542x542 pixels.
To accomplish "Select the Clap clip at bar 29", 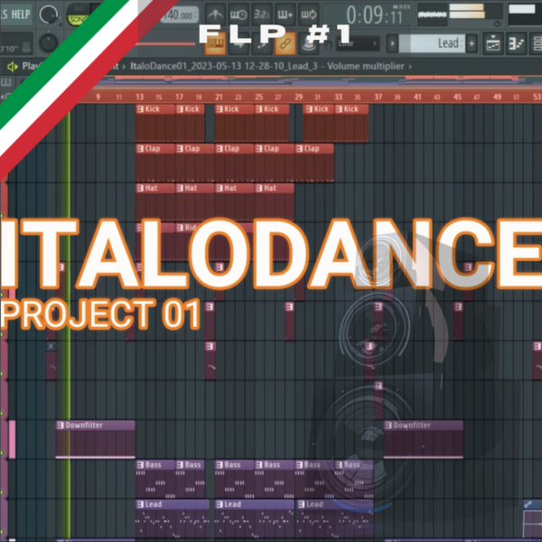I will pos(314,163).
